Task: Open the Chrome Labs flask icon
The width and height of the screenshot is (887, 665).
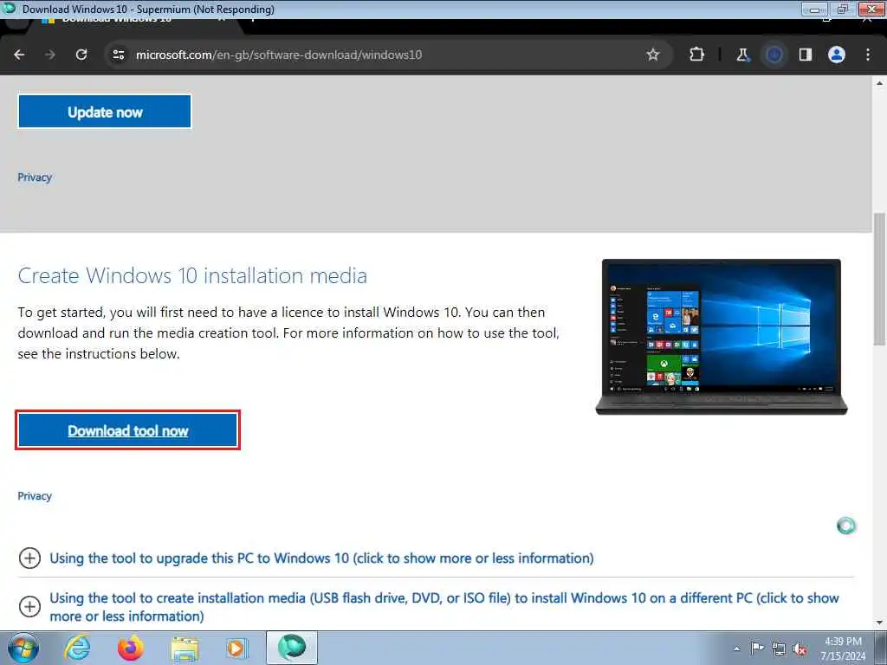Action: point(742,55)
